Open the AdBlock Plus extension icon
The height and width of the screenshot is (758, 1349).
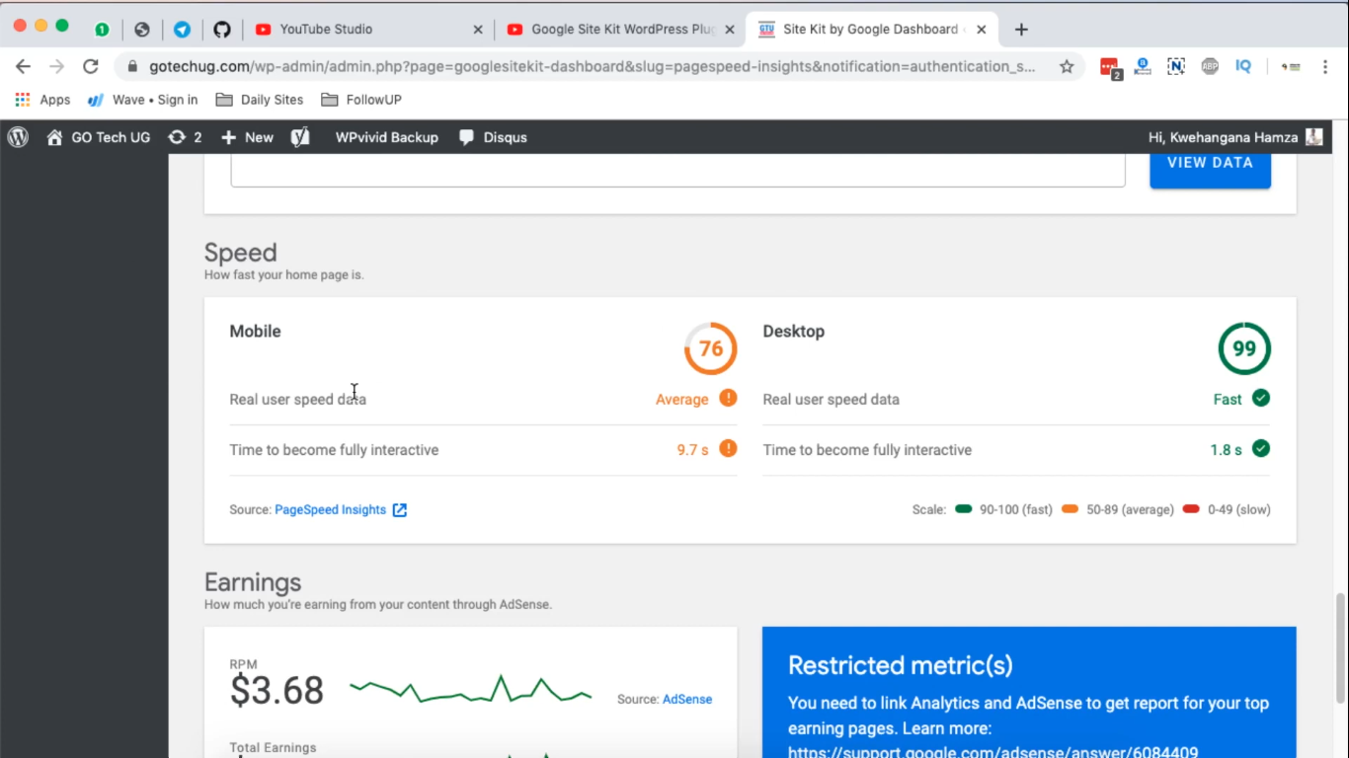1210,66
